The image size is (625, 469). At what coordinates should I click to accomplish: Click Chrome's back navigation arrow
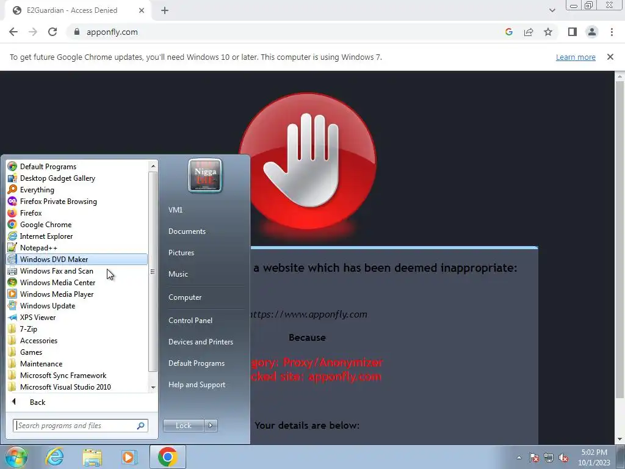[x=13, y=32]
